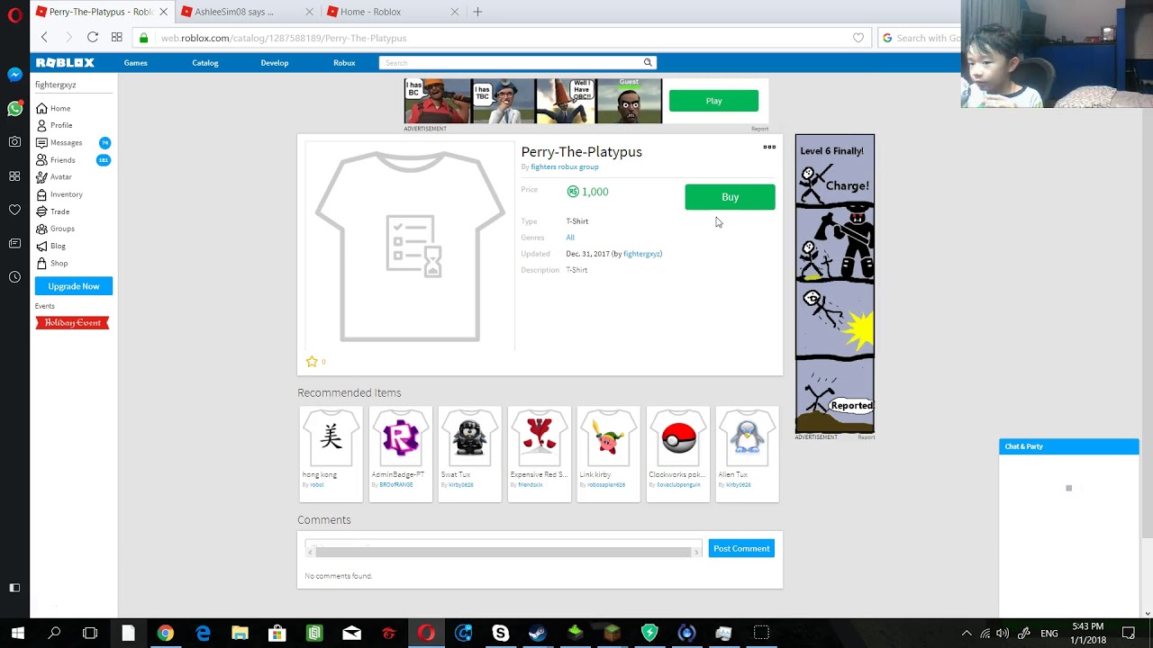Click the Roblox search input field

[x=510, y=62]
